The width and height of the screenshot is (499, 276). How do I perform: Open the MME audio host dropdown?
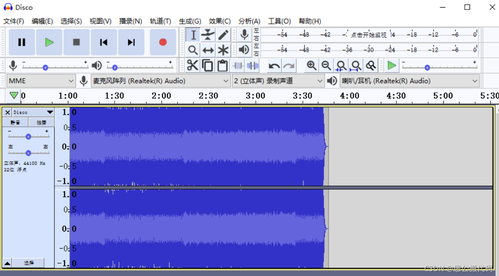pyautogui.click(x=41, y=81)
